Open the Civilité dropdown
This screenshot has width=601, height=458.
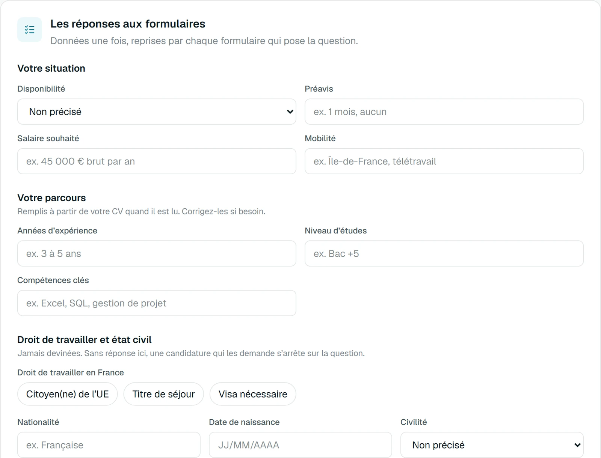492,445
